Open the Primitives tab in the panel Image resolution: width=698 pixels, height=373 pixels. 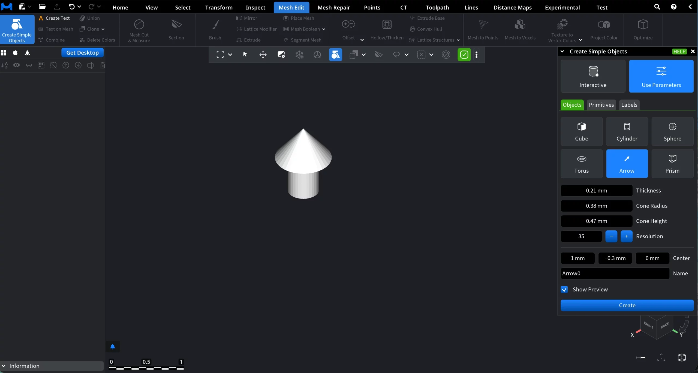(601, 105)
